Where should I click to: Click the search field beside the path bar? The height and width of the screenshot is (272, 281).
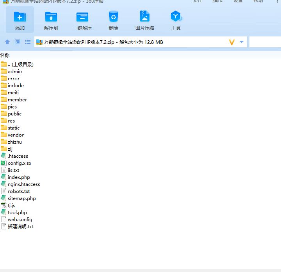(265, 42)
